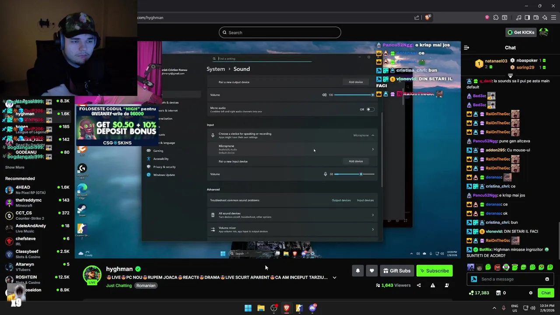
Task: Open the emoji picker in chat input
Action: tap(547, 279)
